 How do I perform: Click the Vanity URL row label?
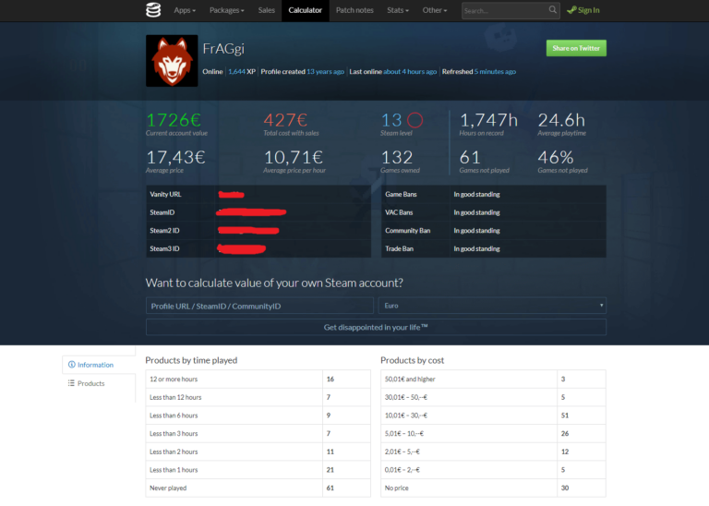(x=165, y=194)
